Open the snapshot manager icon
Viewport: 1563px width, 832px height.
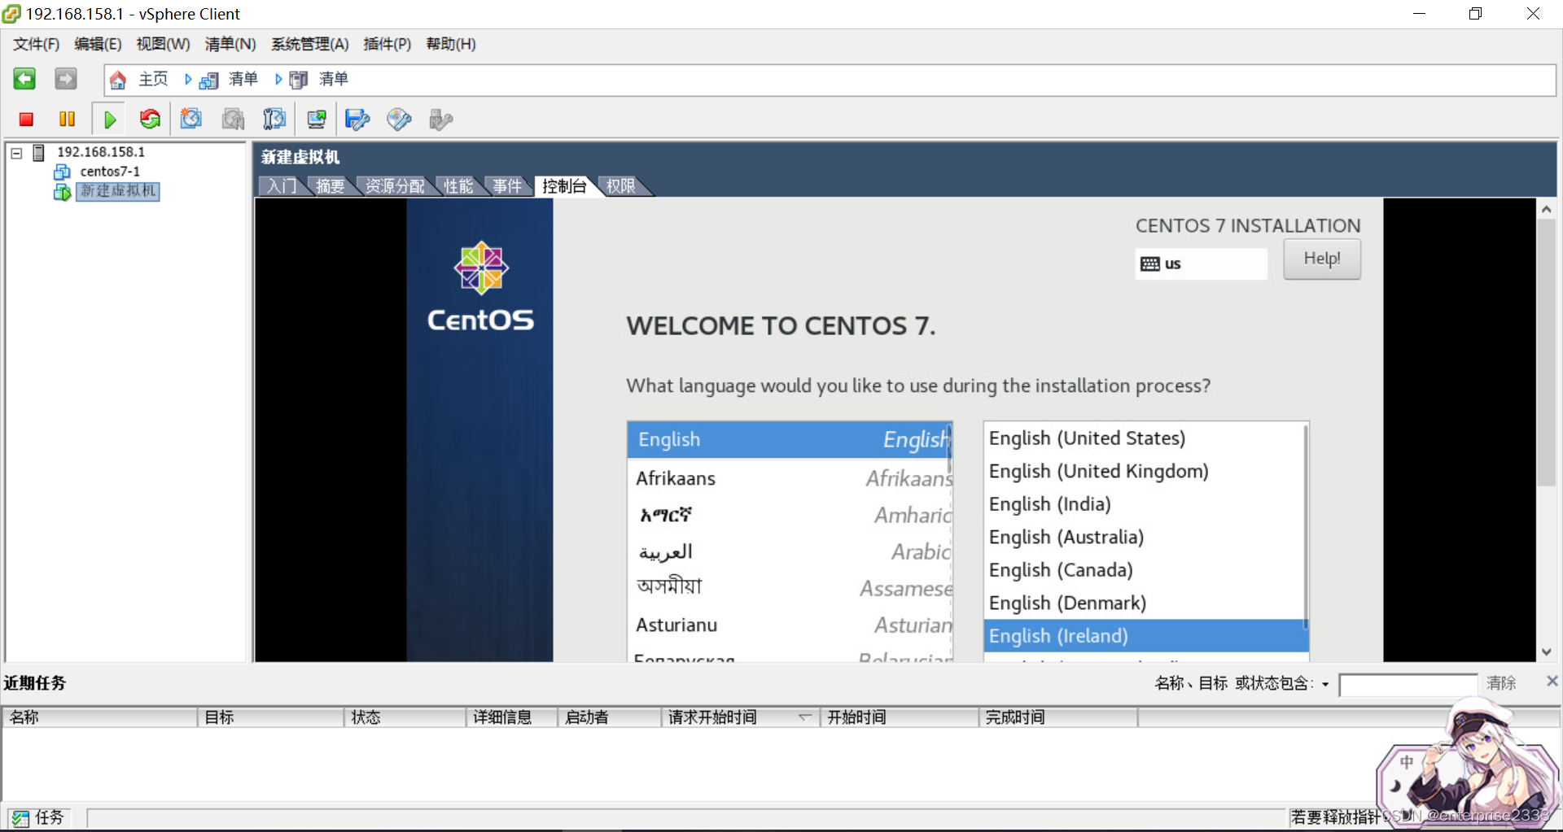coord(274,120)
